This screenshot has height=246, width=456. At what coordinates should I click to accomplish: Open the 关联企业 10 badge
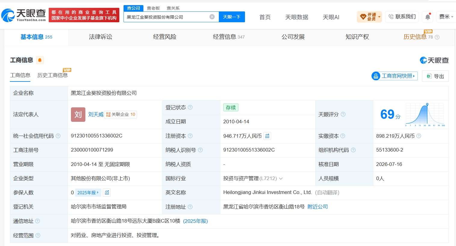click(x=121, y=115)
